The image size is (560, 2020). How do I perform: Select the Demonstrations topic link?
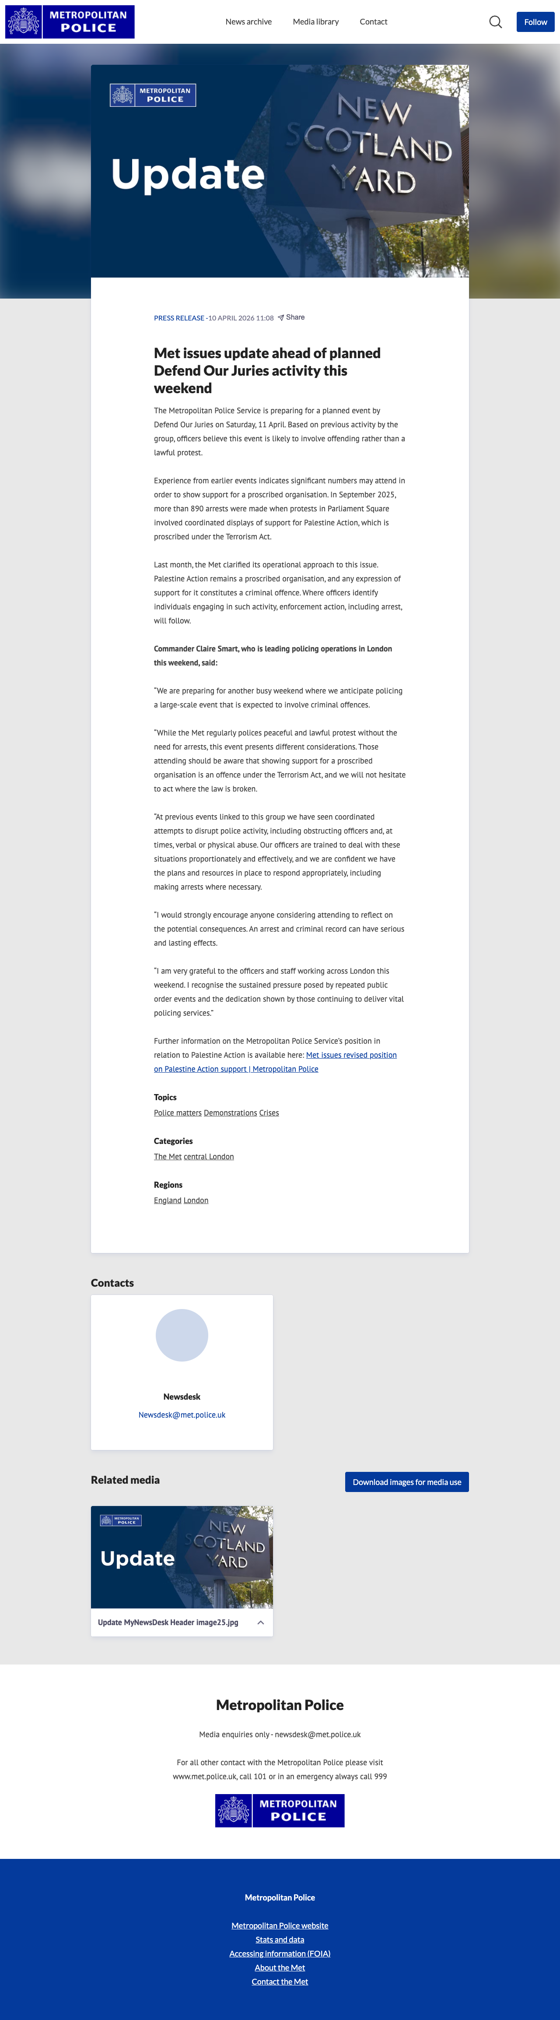(230, 1113)
